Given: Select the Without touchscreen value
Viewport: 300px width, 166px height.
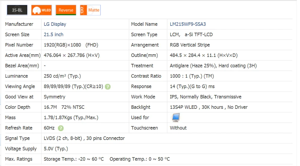Looking at the screenshot, I should 178,128.
